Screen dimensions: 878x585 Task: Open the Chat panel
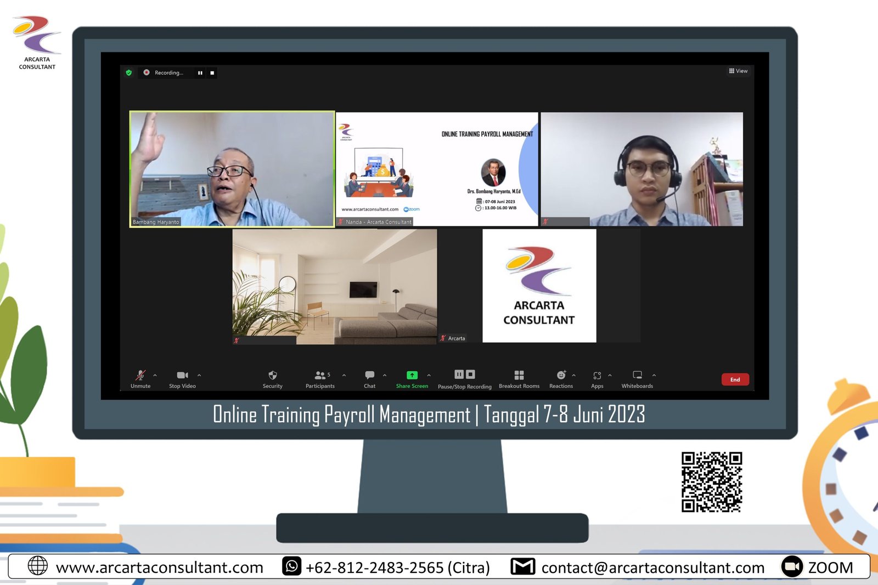pos(369,376)
